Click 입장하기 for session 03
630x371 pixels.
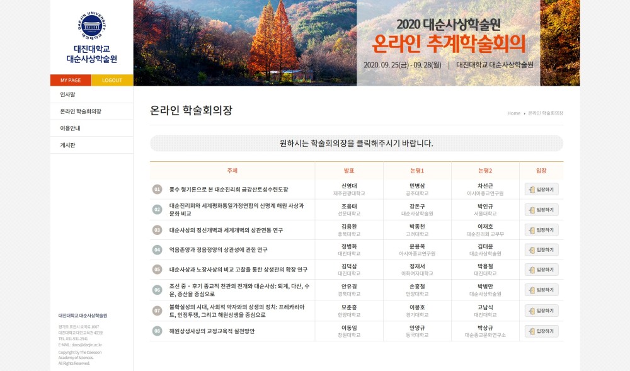(541, 230)
